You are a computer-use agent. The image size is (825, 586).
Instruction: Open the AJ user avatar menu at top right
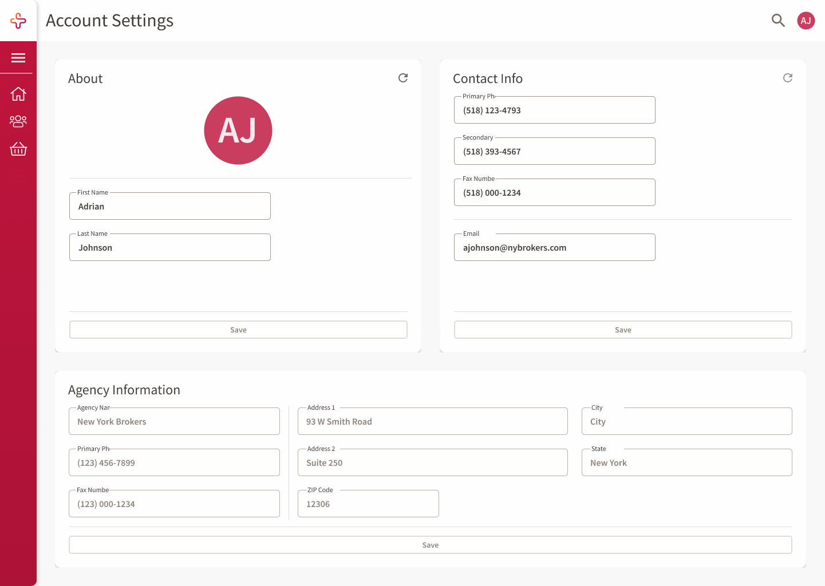[x=806, y=21]
